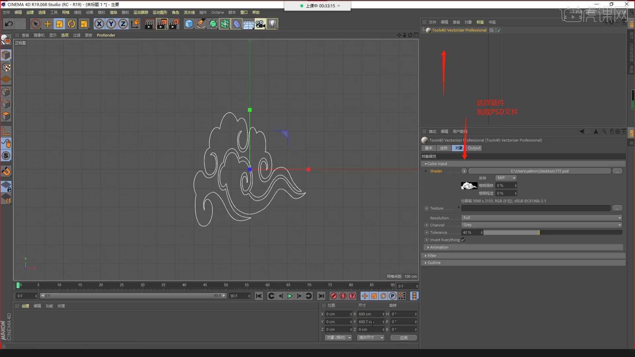Add a subdivision surface generator
This screenshot has width=635, height=357.
[213, 24]
